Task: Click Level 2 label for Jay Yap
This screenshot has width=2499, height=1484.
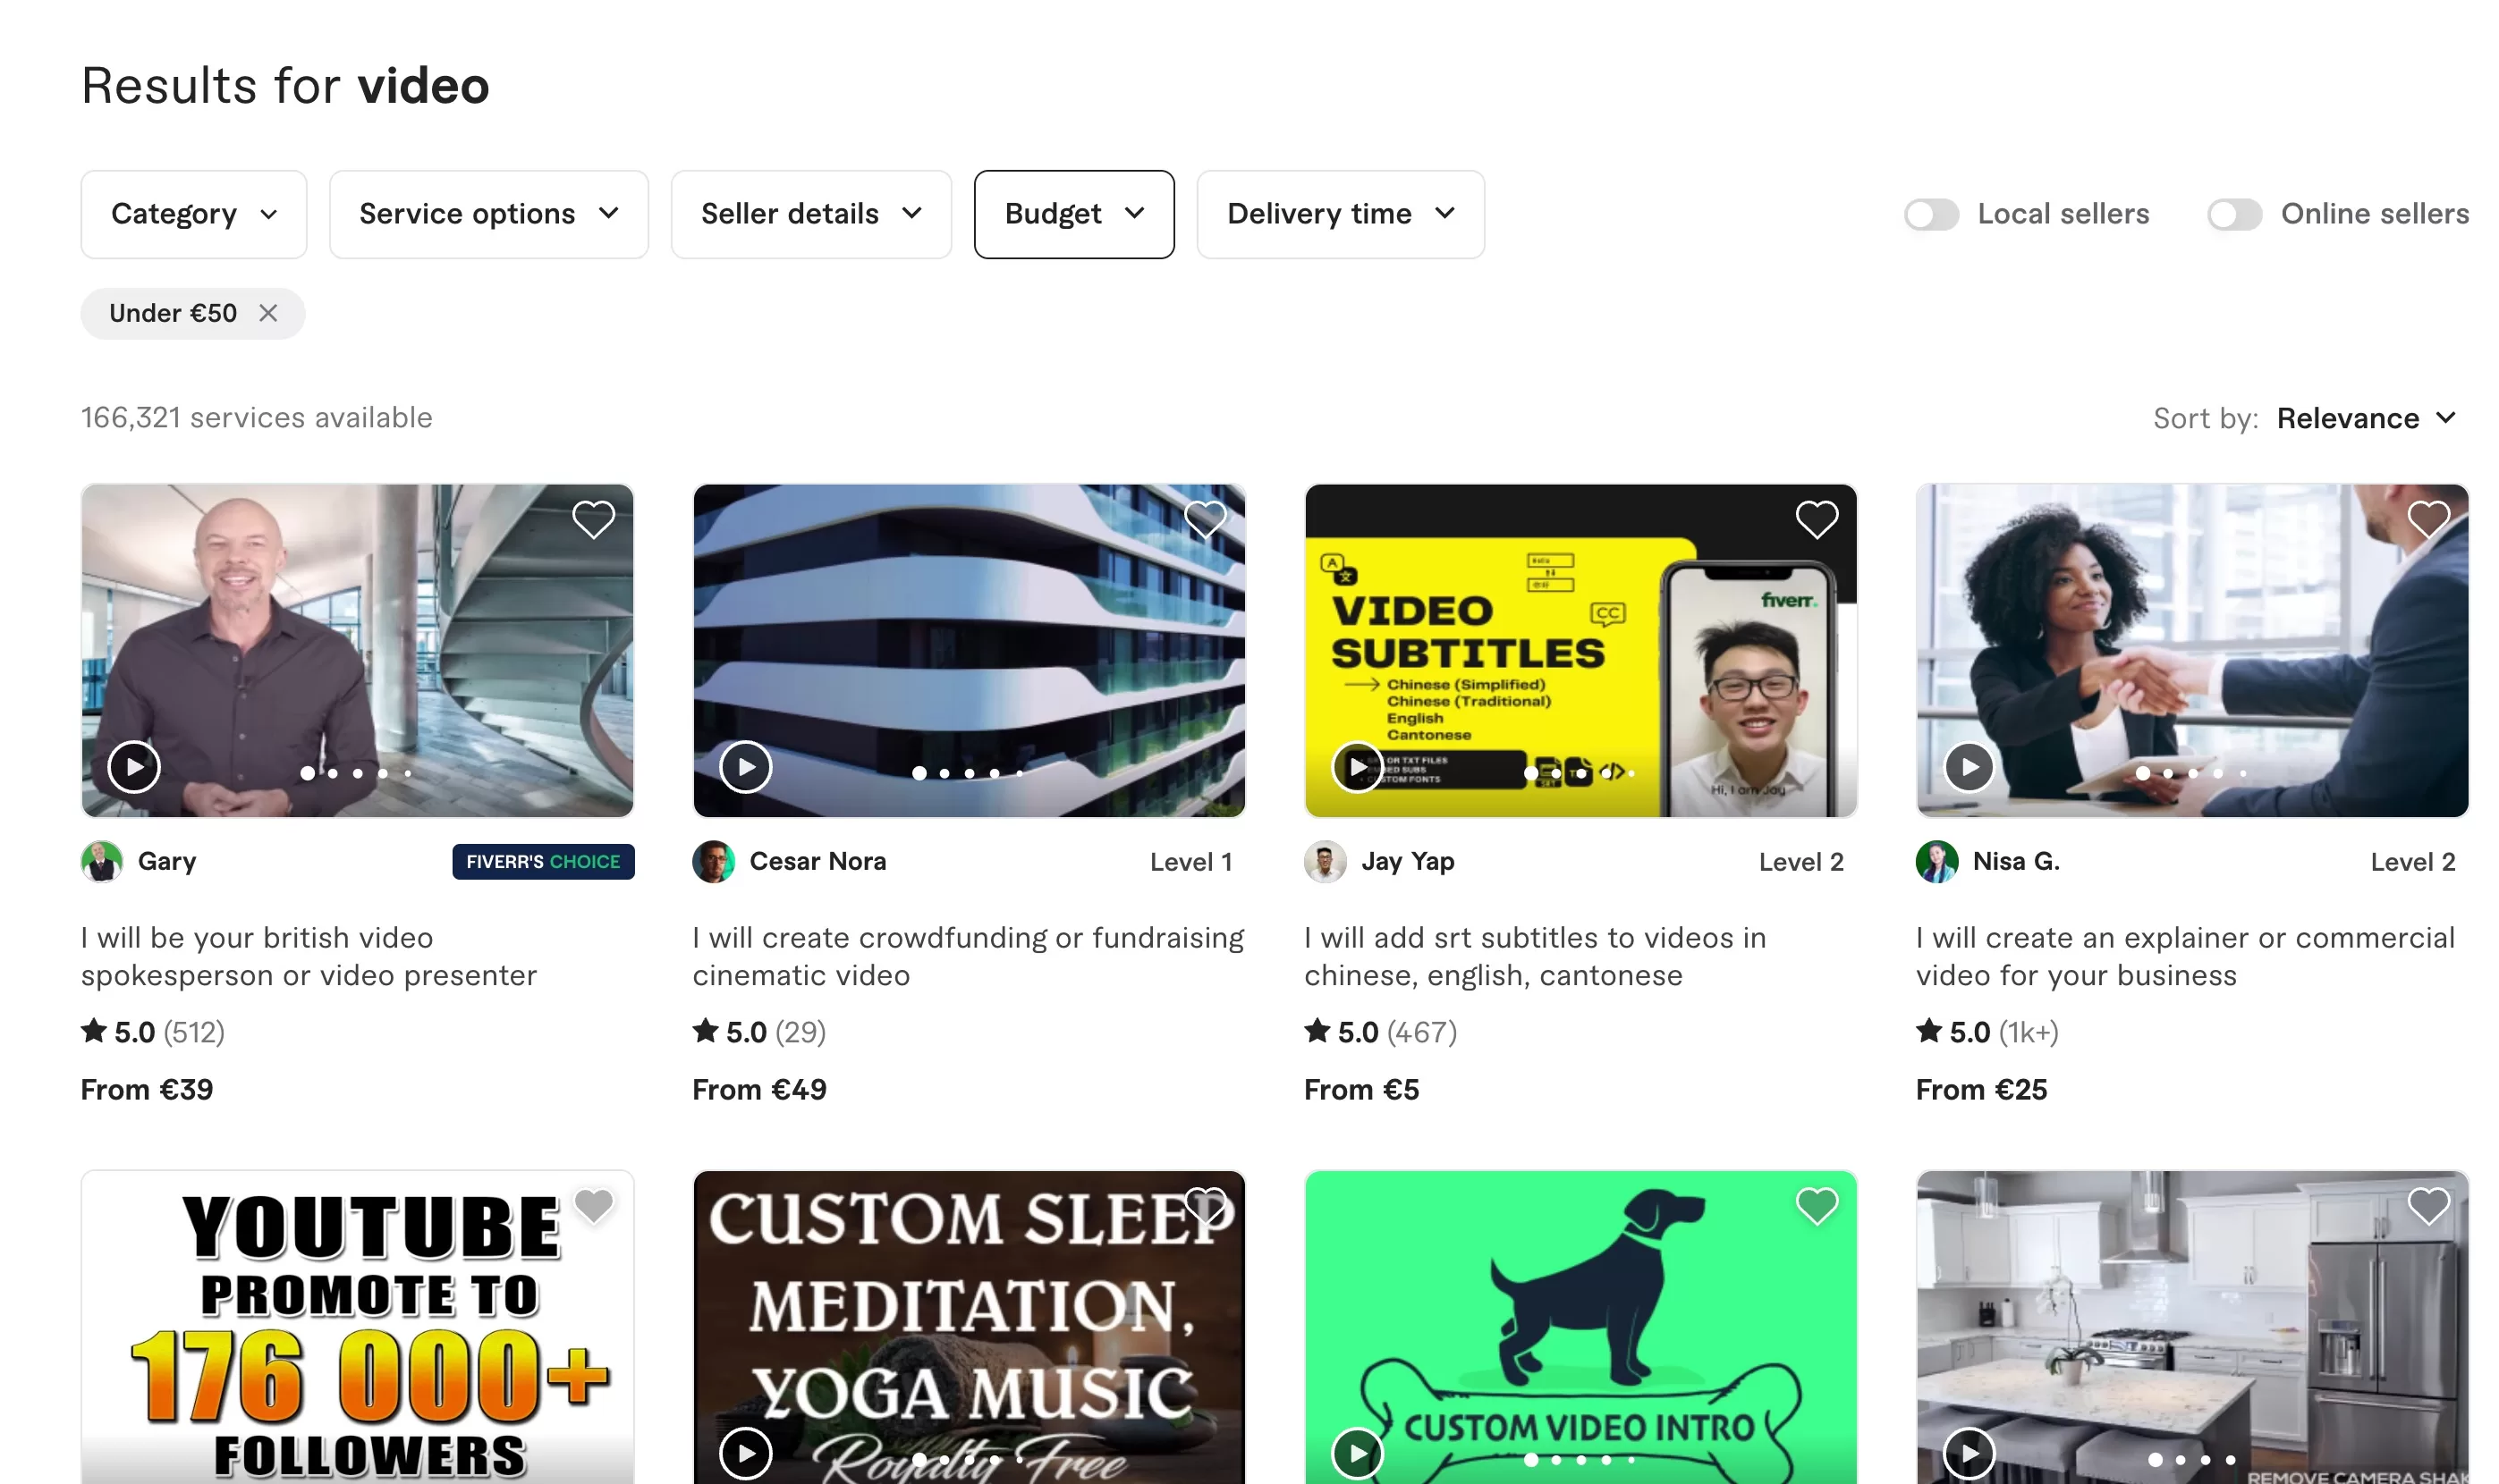Action: 1800,862
